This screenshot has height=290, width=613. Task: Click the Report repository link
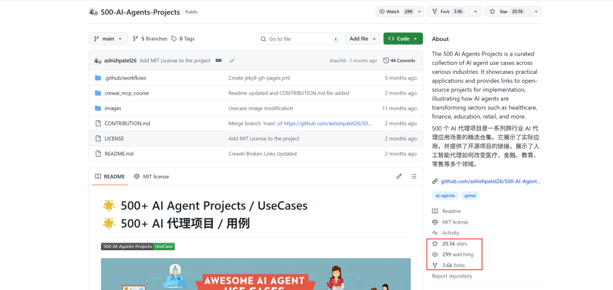452,276
